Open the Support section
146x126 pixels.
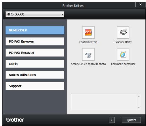35,86
